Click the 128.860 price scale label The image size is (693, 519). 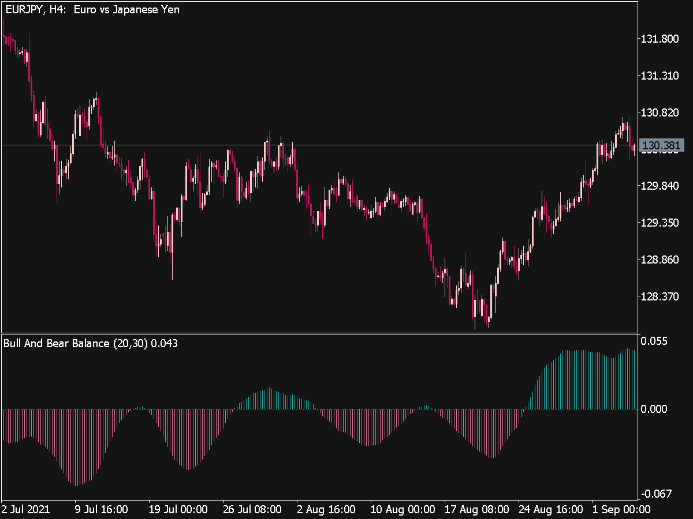(x=661, y=259)
